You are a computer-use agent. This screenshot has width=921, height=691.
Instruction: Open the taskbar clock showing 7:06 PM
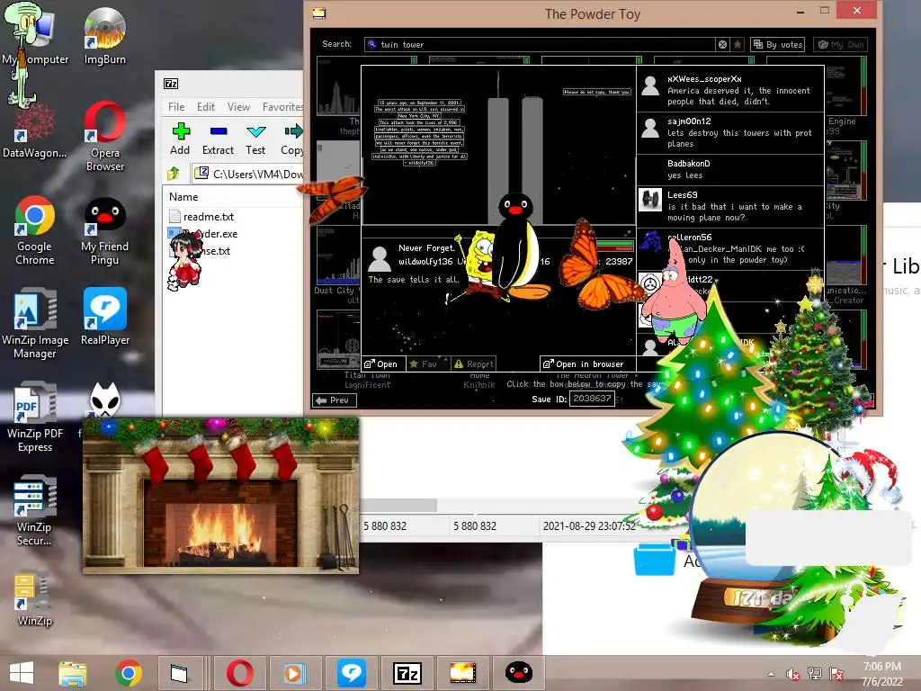(x=881, y=673)
